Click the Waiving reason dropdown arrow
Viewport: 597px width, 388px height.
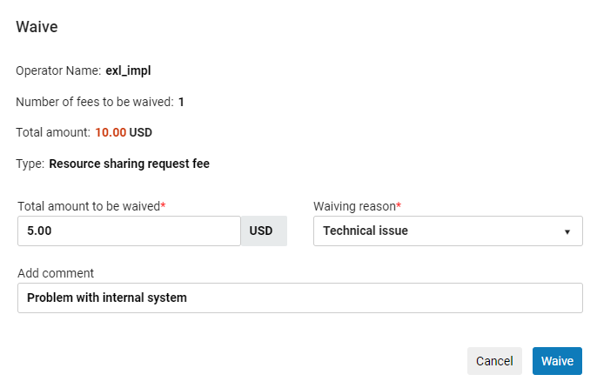coord(567,232)
